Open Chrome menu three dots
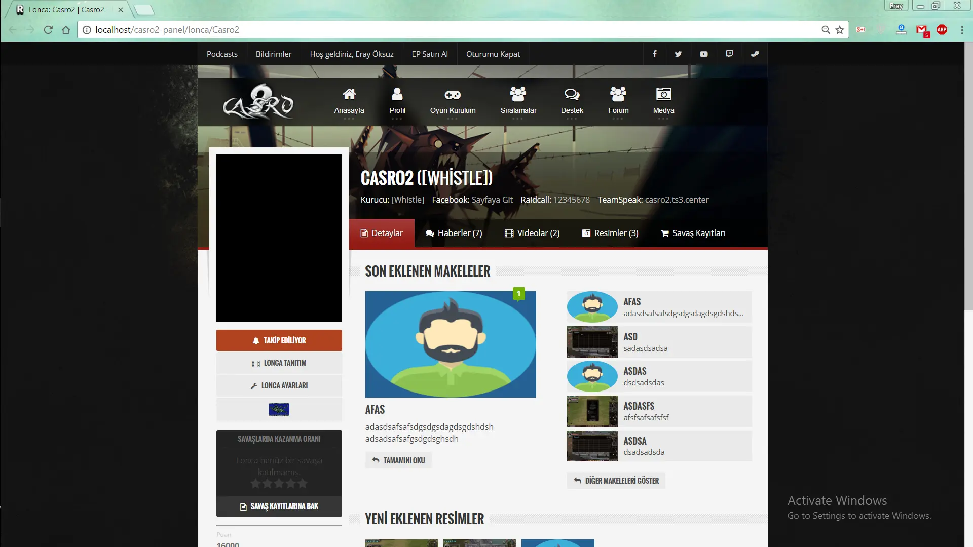Viewport: 973px width, 547px height. pos(962,30)
